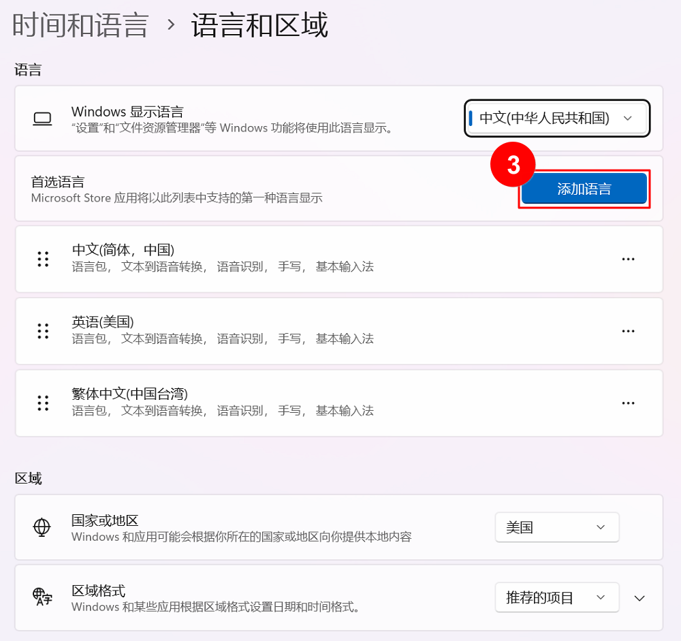The height and width of the screenshot is (641, 681).
Task: Click the laptop icon beside Windows 显示语言
Action: click(x=42, y=119)
